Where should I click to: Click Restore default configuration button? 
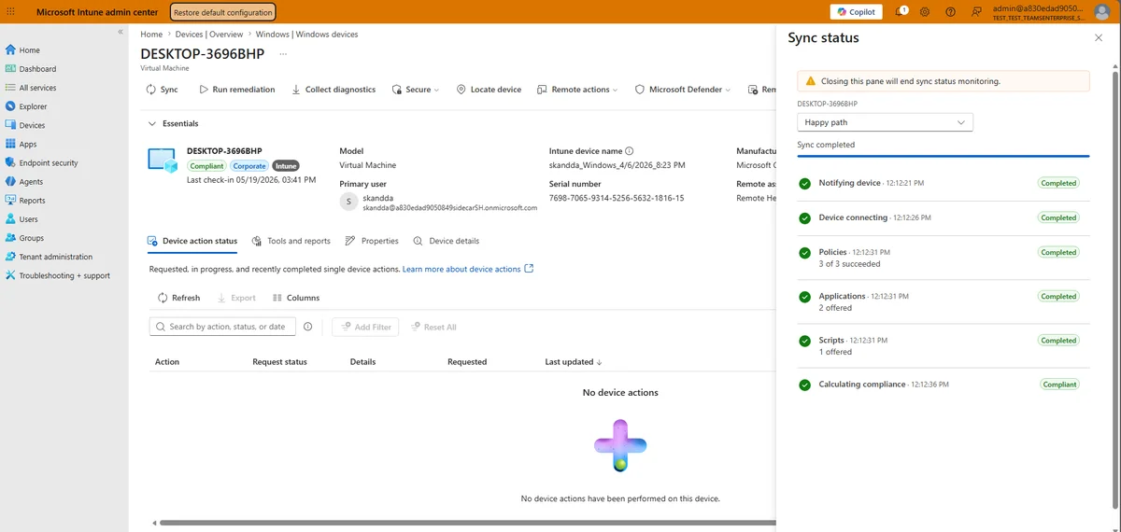pos(223,12)
